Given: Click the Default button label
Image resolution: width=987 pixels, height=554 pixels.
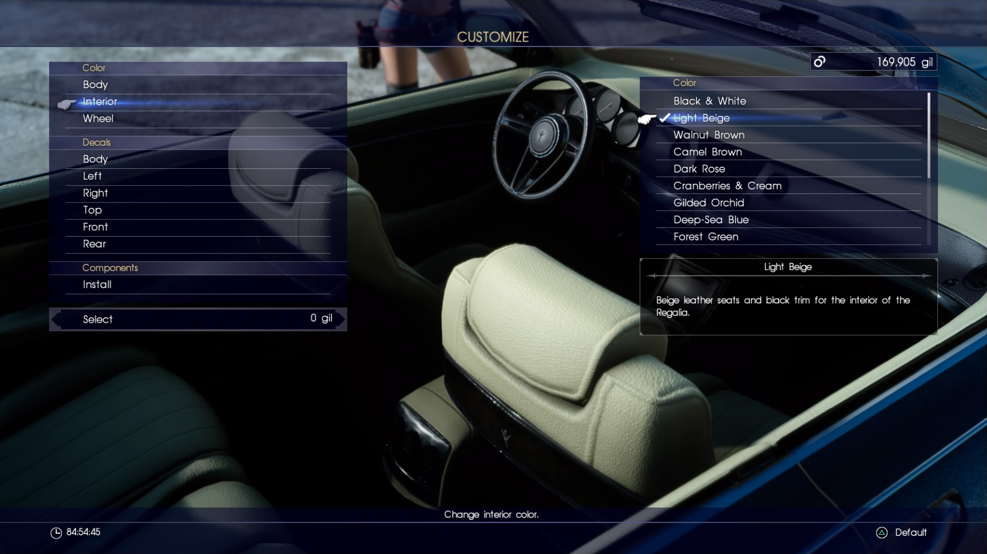Looking at the screenshot, I should [911, 533].
